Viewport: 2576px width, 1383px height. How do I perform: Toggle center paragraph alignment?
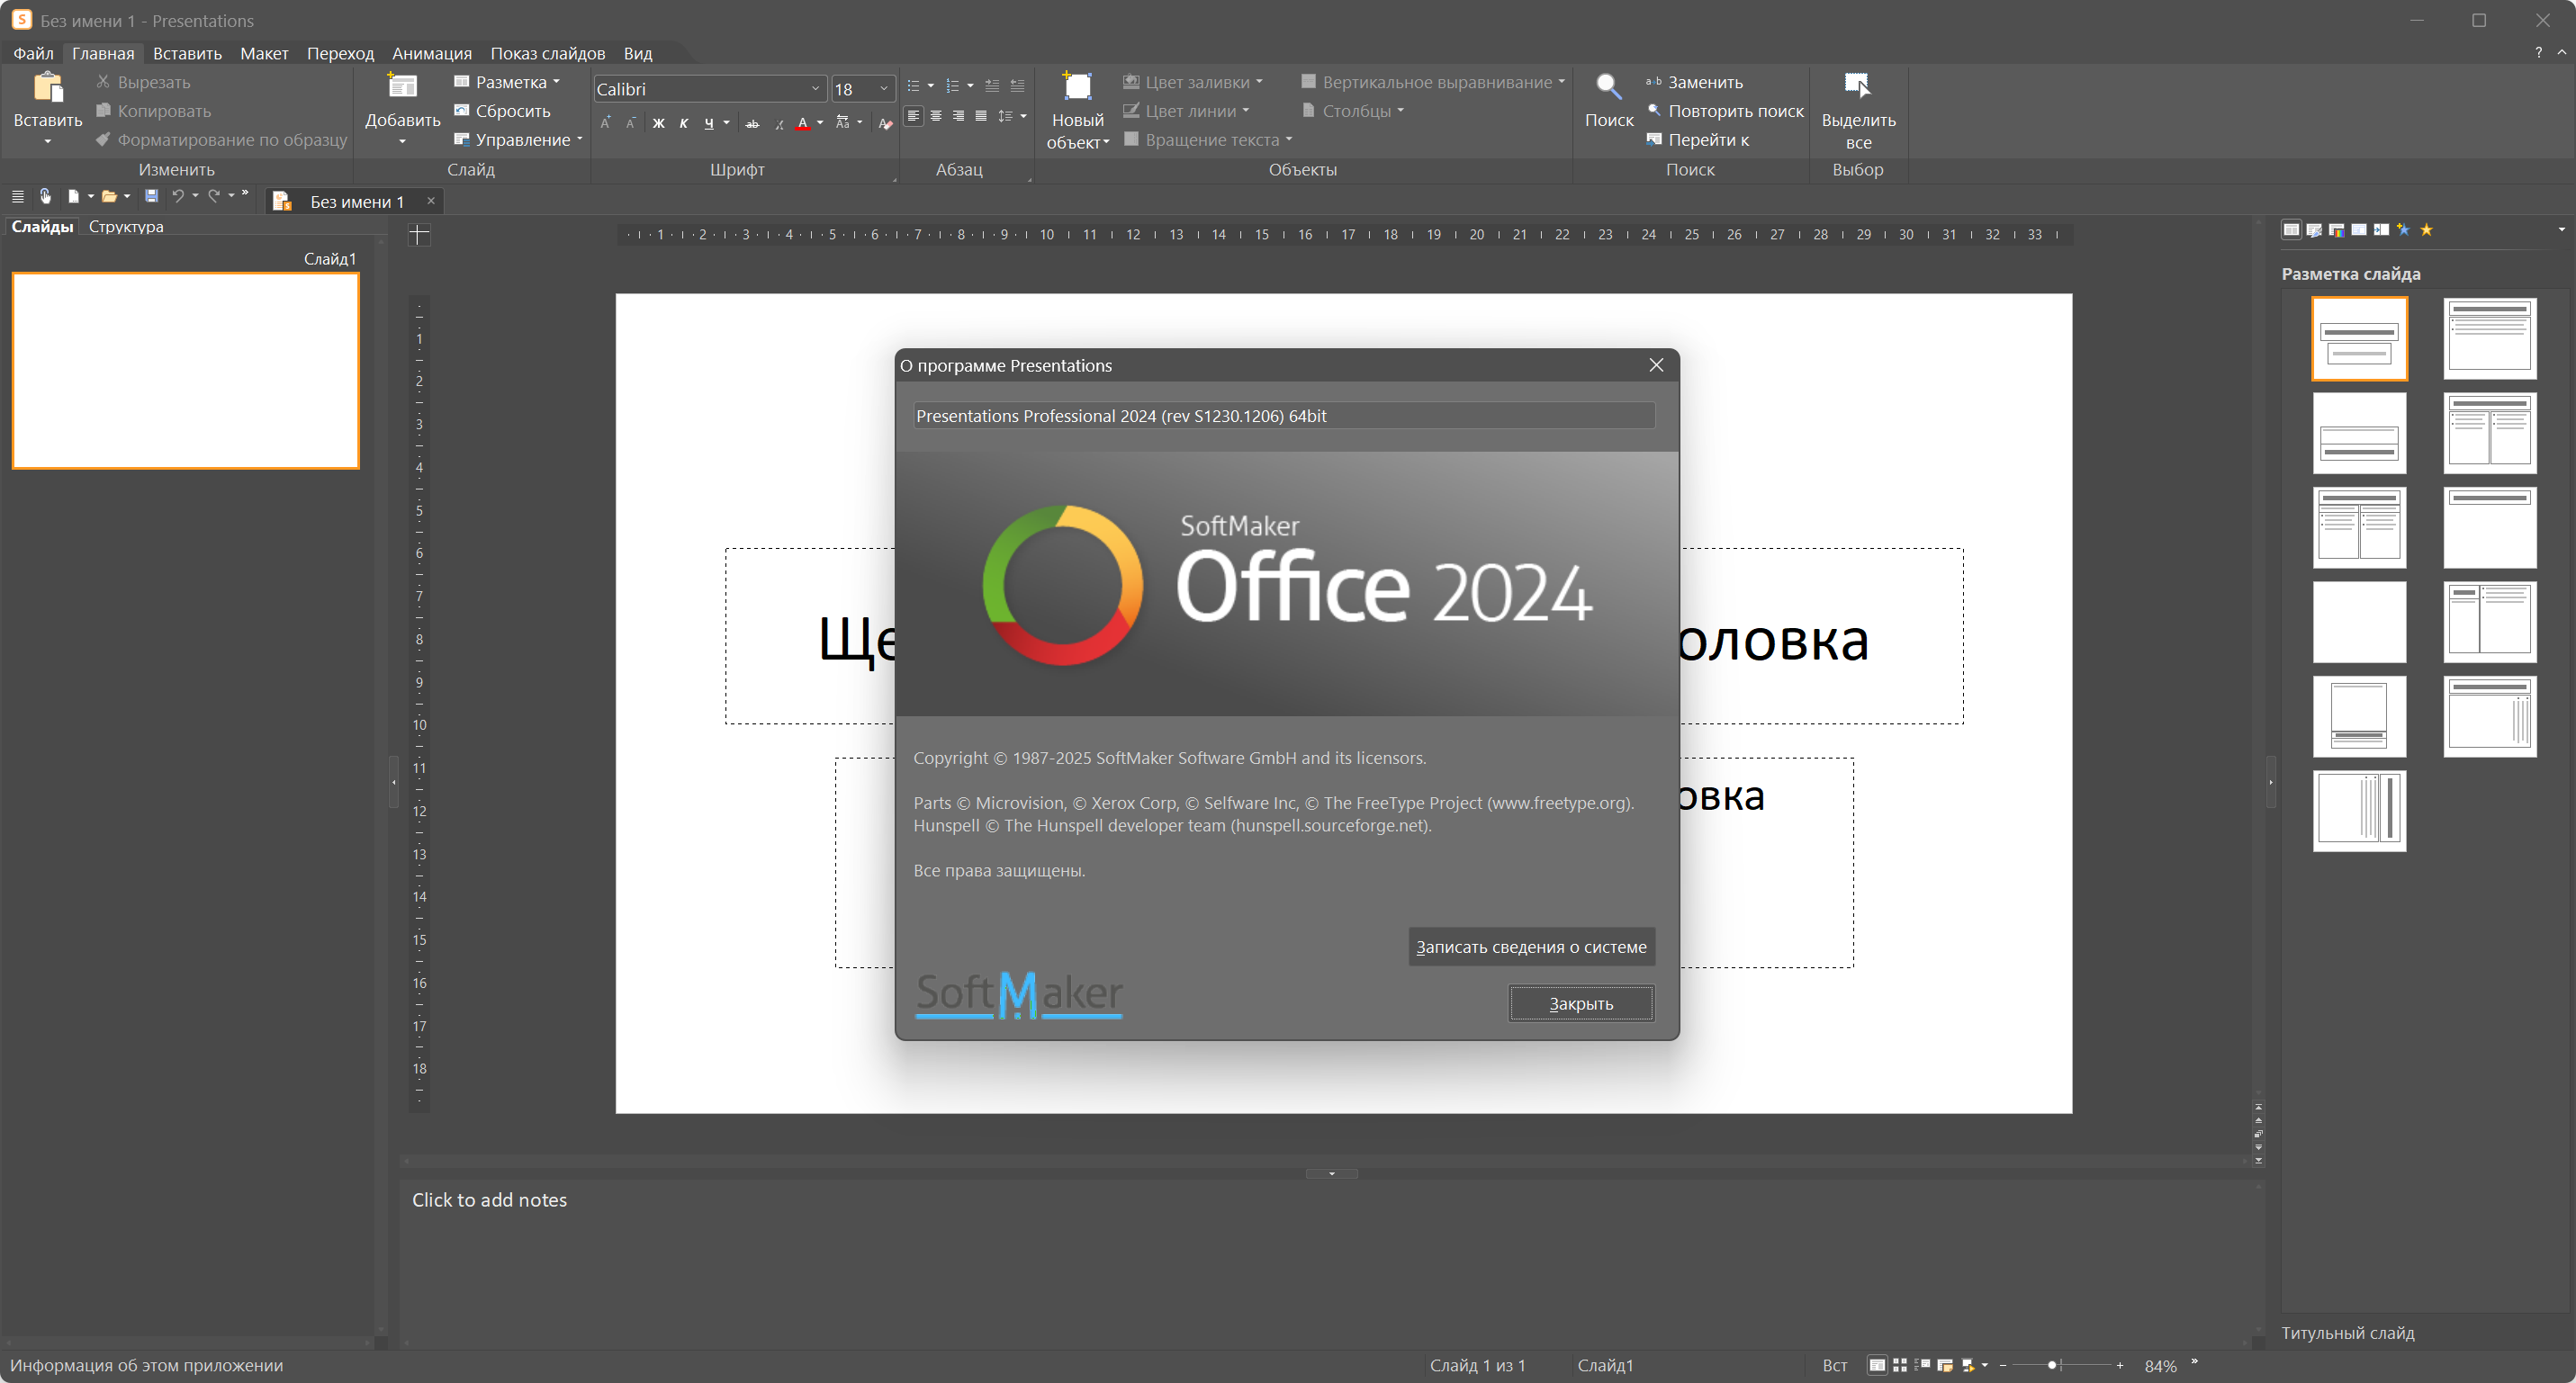click(x=936, y=117)
